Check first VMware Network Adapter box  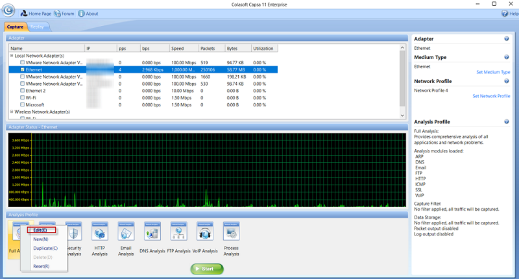click(23, 62)
